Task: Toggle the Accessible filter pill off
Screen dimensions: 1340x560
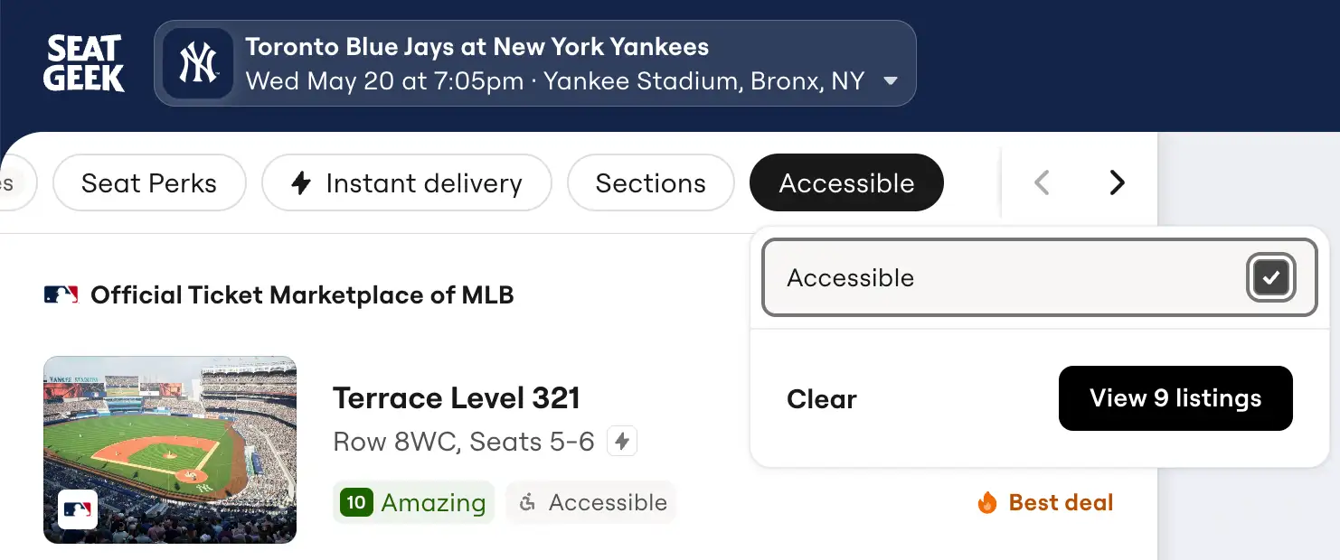Action: (x=846, y=182)
